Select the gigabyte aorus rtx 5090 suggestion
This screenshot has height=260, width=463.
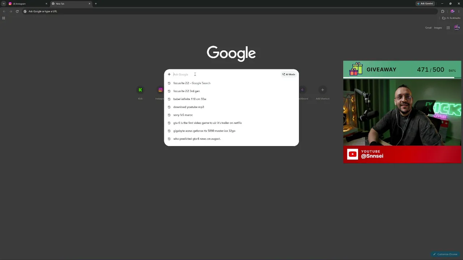tap(231, 131)
